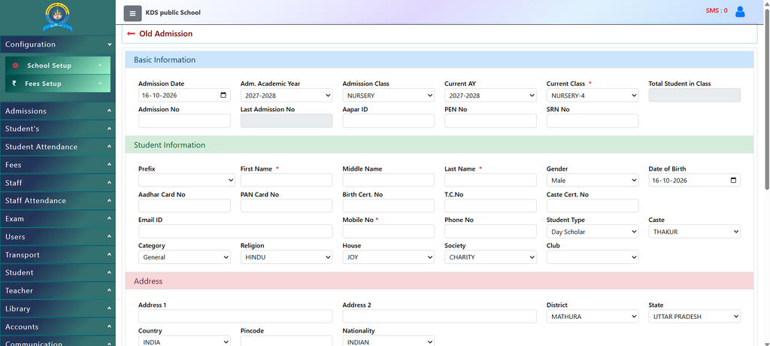Click the SRN No input field
Image resolution: width=770 pixels, height=346 pixels.
tap(593, 121)
